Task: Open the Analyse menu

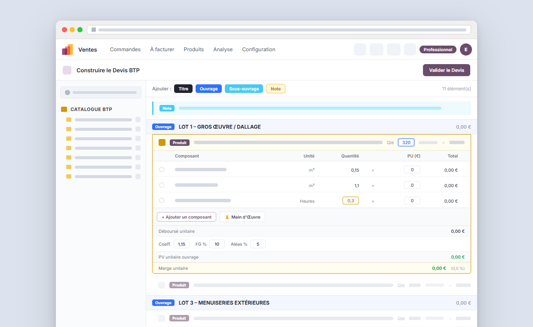Action: point(223,49)
